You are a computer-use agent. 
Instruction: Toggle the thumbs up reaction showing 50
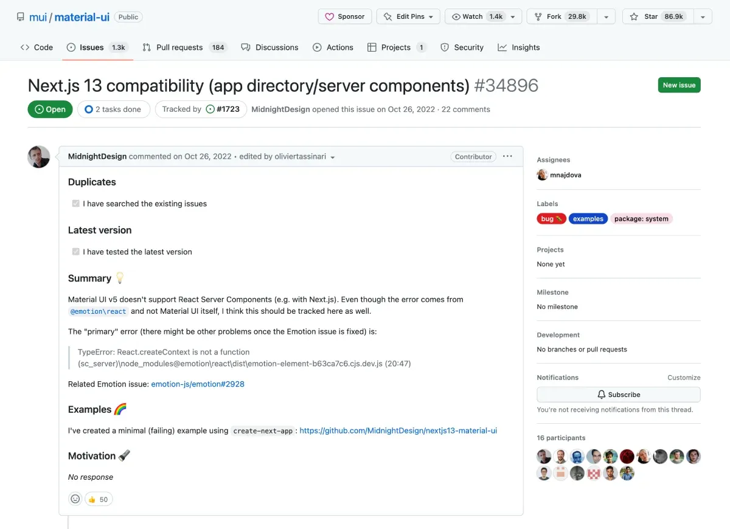(x=98, y=499)
